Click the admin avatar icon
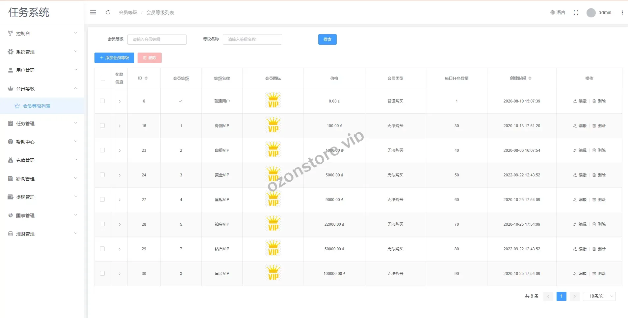The image size is (628, 318). tap(591, 13)
